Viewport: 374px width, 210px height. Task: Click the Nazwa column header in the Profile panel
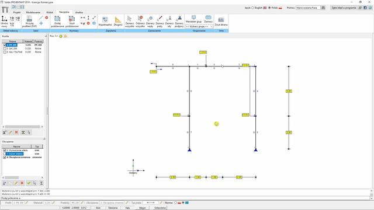pyautogui.click(x=13, y=41)
